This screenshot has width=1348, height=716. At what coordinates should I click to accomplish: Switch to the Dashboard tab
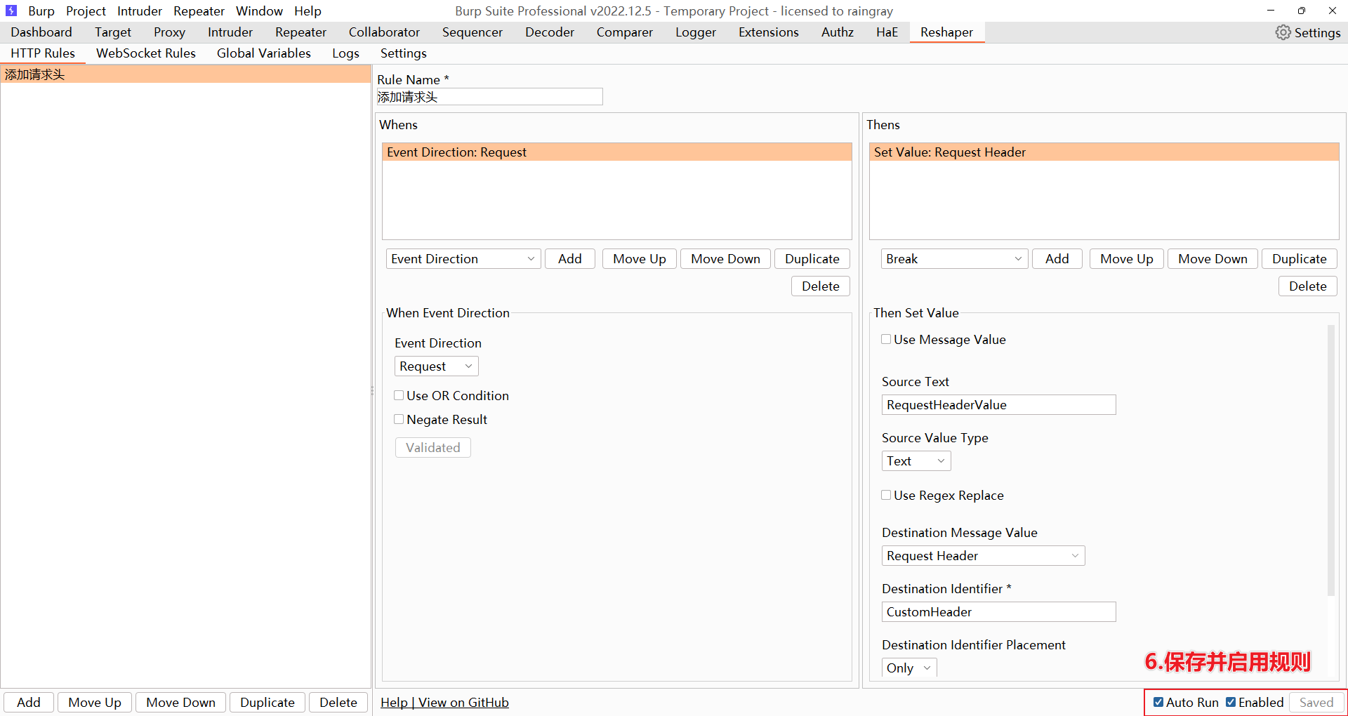pos(41,32)
